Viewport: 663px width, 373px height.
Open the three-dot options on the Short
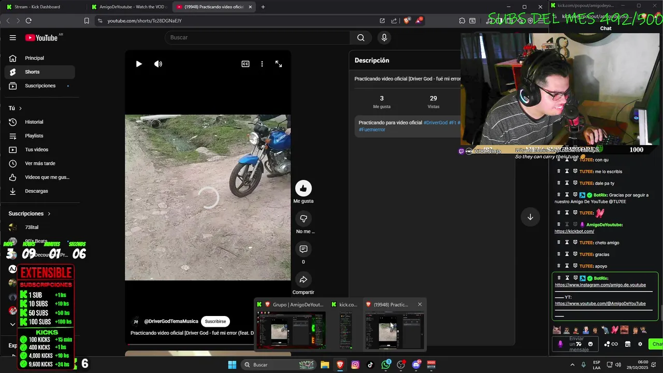pos(262,64)
